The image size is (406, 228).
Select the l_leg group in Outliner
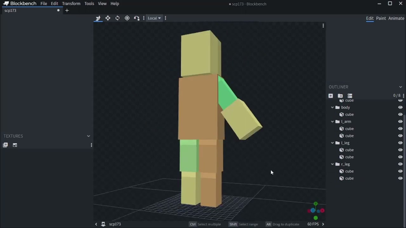345,143
